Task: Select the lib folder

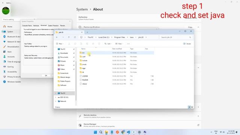Action: 83,72
